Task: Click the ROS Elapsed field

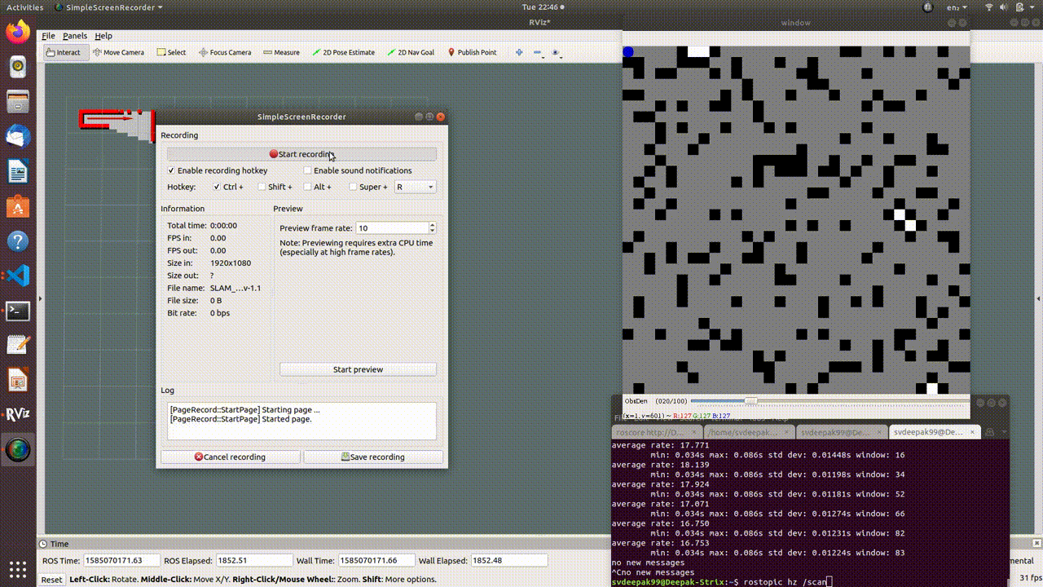Action: [254, 560]
